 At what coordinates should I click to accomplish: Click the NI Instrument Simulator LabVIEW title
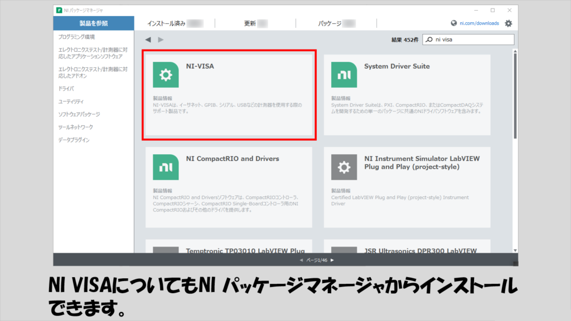422,162
